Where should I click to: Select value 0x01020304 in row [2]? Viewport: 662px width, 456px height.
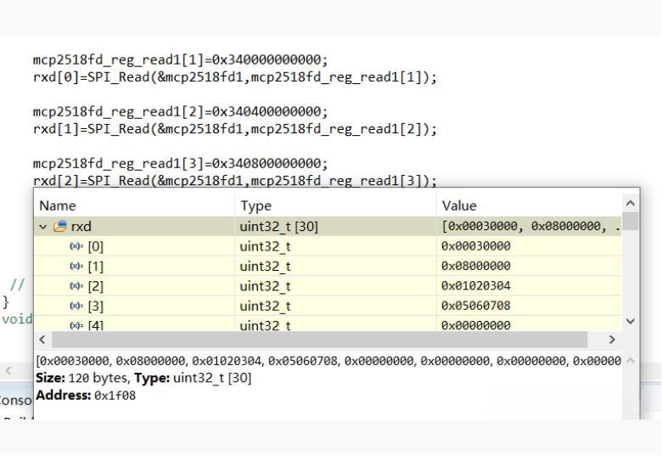coord(476,285)
